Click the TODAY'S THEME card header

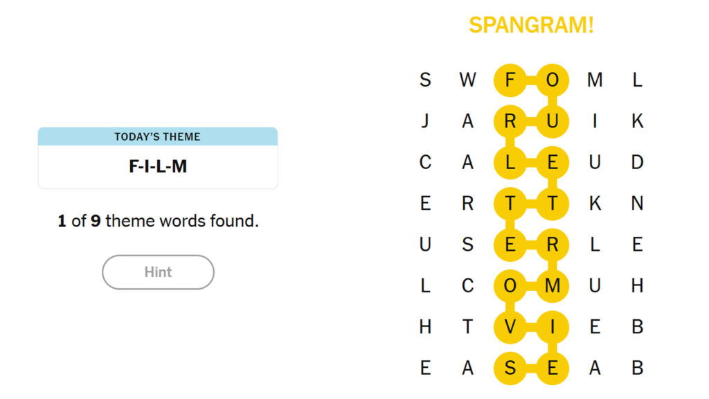tap(158, 137)
